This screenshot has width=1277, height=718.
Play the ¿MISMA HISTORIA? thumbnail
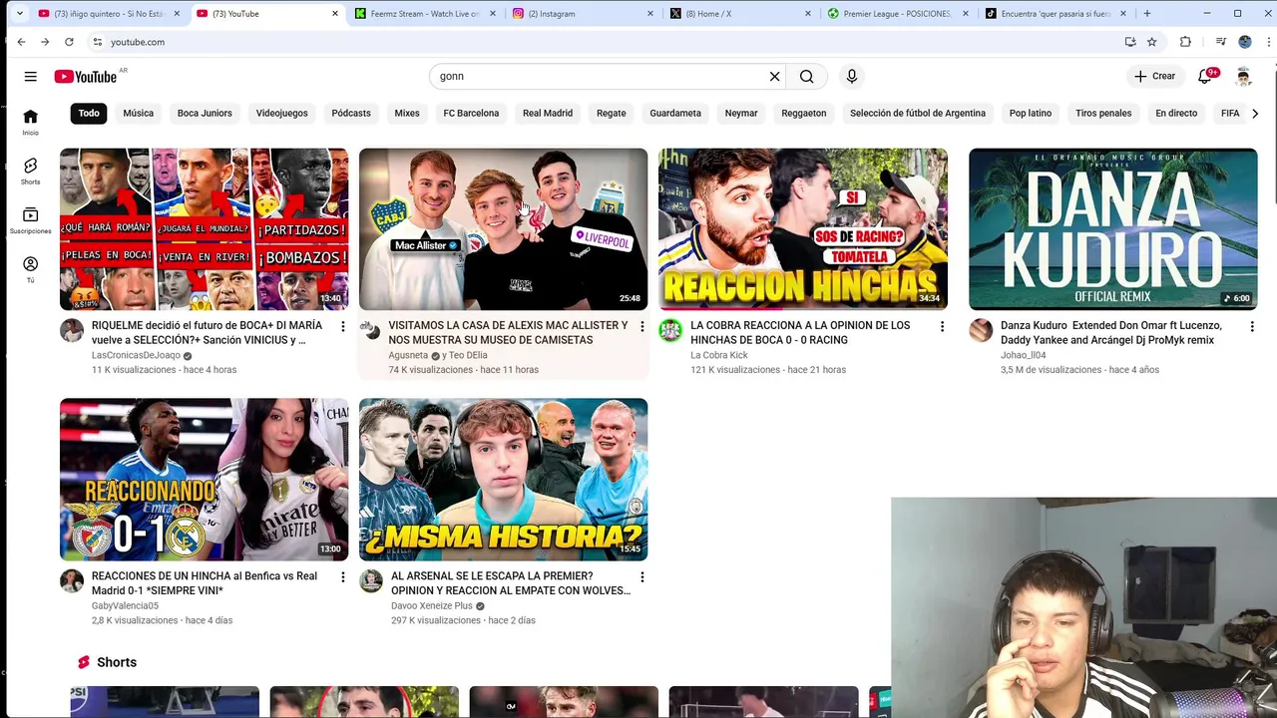pos(503,480)
